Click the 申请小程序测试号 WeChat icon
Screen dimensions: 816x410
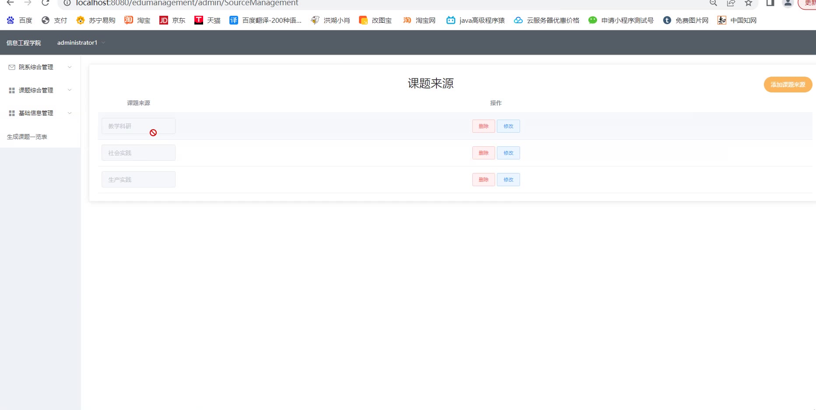(x=593, y=20)
